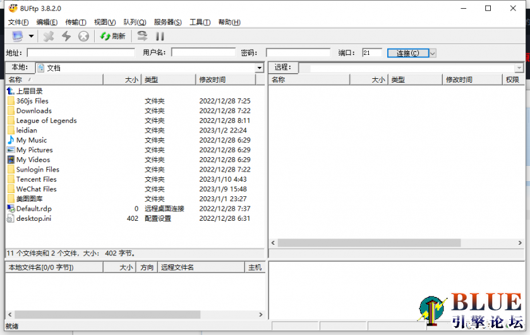Select the My Pictures icon
Image resolution: width=530 pixels, height=335 pixels.
pos(11,150)
